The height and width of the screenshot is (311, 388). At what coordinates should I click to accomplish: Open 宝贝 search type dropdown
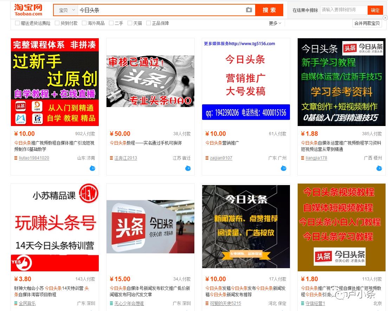click(x=66, y=10)
